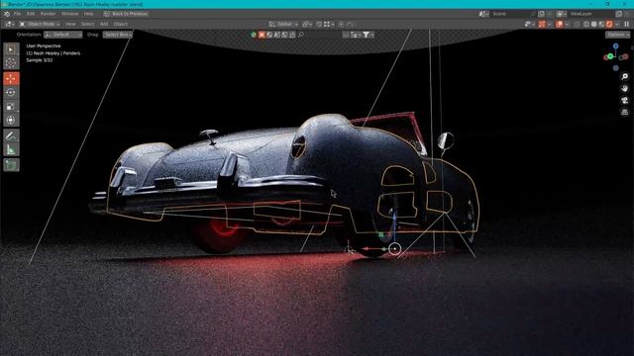Viewport: 634px width, 356px height.
Task: Click the 'Sample 3/32' render status text
Action: pos(40,60)
